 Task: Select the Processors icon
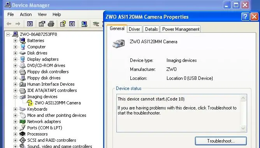pos(23,134)
